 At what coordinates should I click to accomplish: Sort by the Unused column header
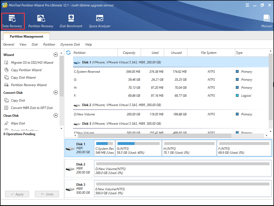176,52
